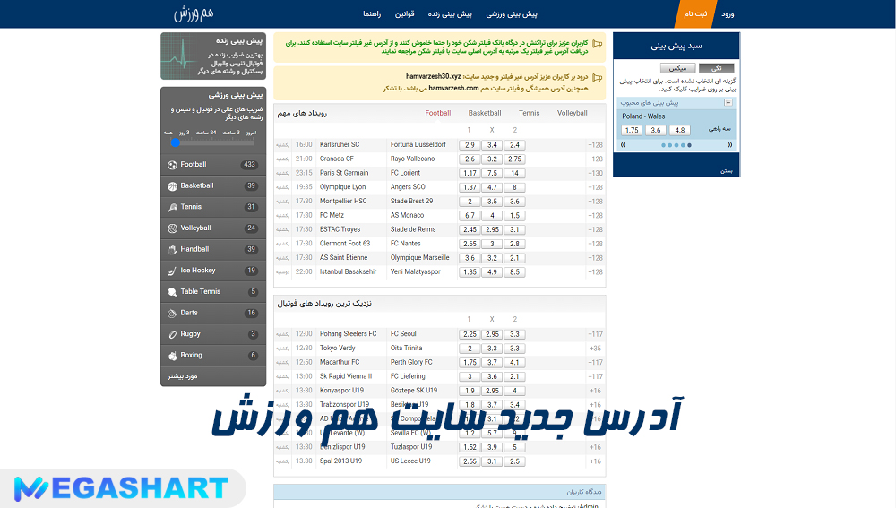The image size is (896, 508).
Task: Switch to the Volleyball tab
Action: pyautogui.click(x=572, y=113)
